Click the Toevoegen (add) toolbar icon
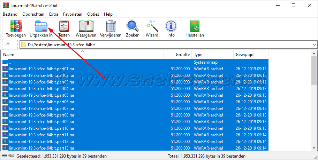318x160 pixels. click(x=16, y=26)
